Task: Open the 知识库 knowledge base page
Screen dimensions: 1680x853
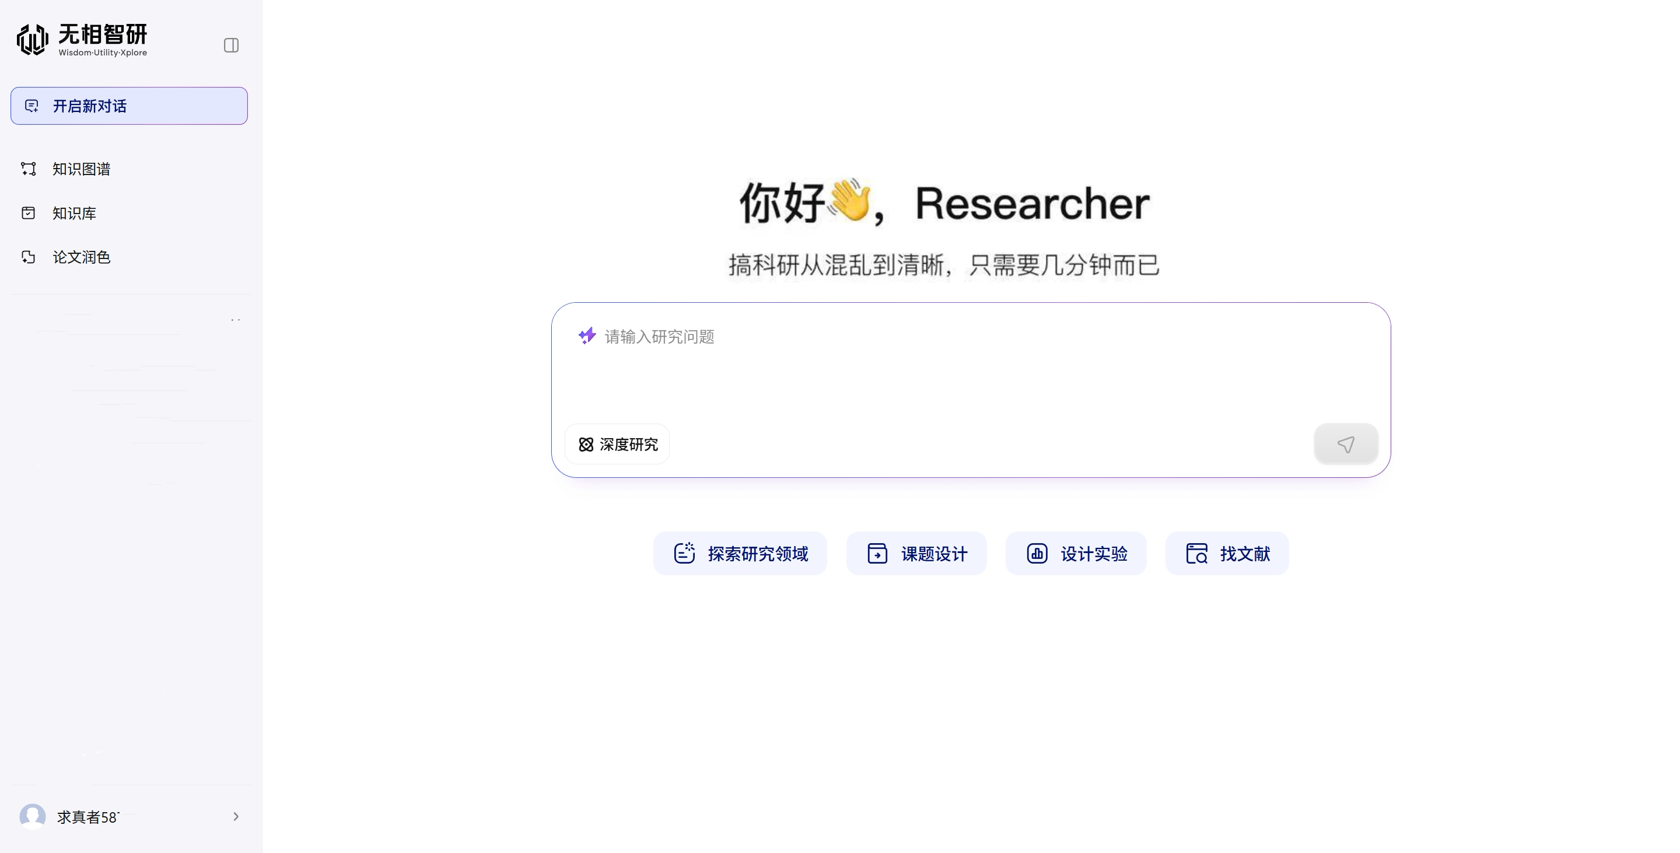Action: pos(73,214)
